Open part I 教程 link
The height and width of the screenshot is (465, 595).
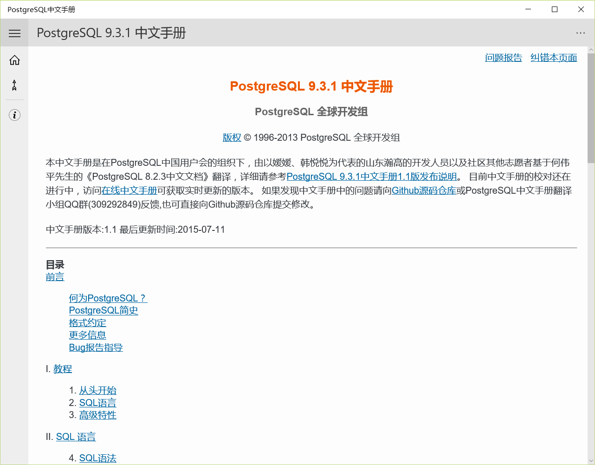[63, 369]
